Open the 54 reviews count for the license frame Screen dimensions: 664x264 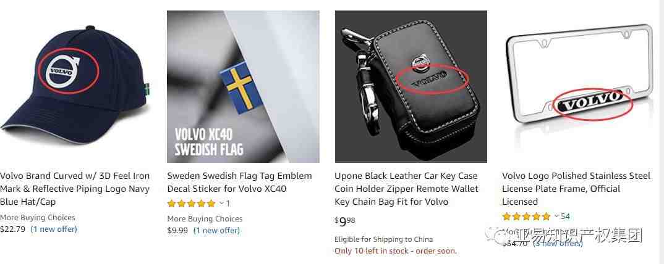coord(565,217)
